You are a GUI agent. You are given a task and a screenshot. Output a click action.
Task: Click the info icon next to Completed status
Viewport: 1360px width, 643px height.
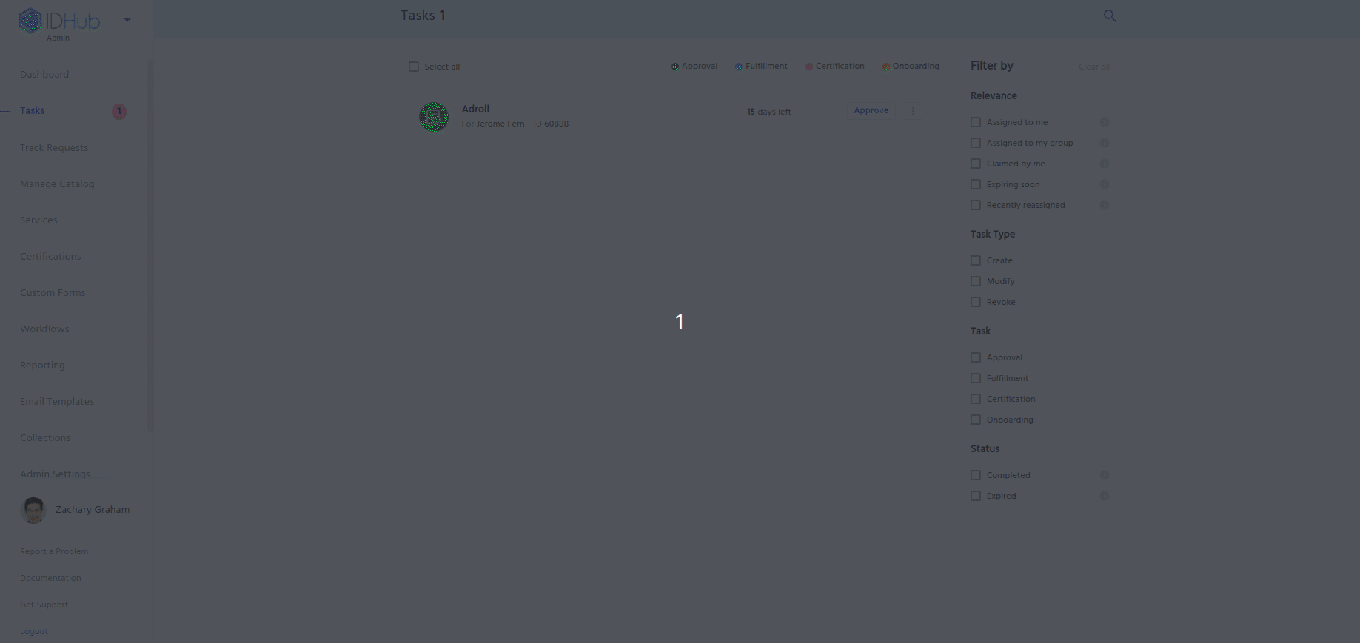[1104, 475]
